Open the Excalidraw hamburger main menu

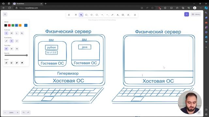pos(5,14)
